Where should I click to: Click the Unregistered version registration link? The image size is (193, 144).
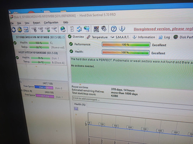tap(163, 29)
